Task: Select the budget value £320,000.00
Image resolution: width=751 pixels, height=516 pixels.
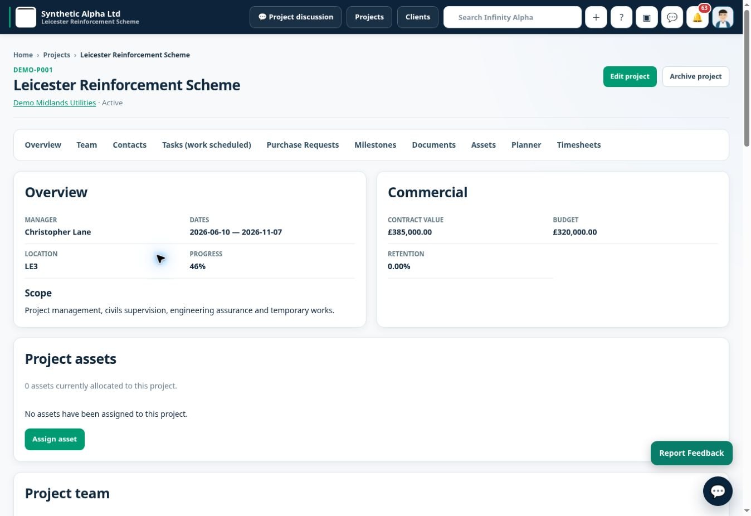Action: pyautogui.click(x=575, y=232)
